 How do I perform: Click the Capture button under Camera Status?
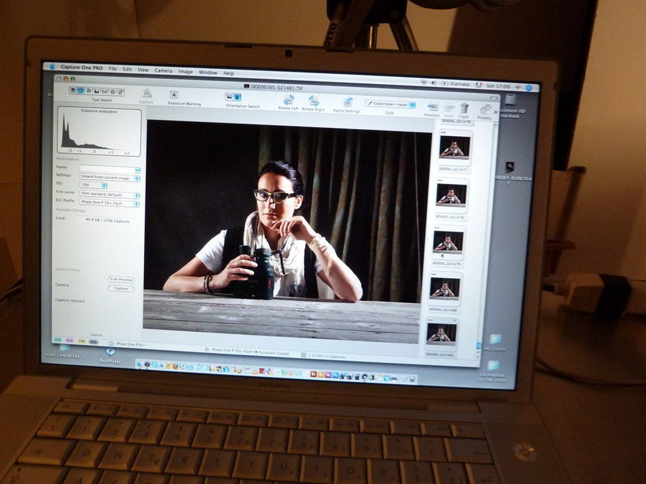coord(121,288)
